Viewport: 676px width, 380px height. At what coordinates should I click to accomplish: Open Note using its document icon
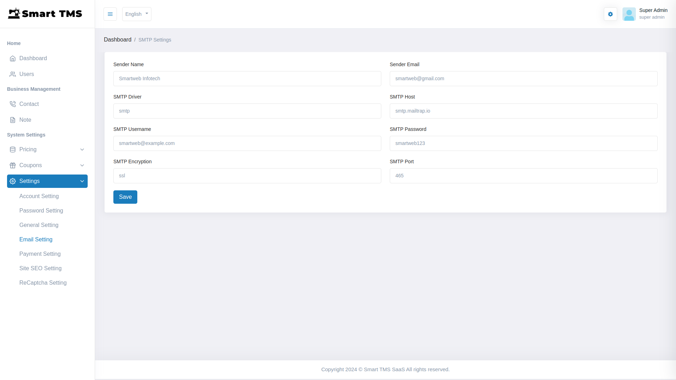pyautogui.click(x=13, y=120)
